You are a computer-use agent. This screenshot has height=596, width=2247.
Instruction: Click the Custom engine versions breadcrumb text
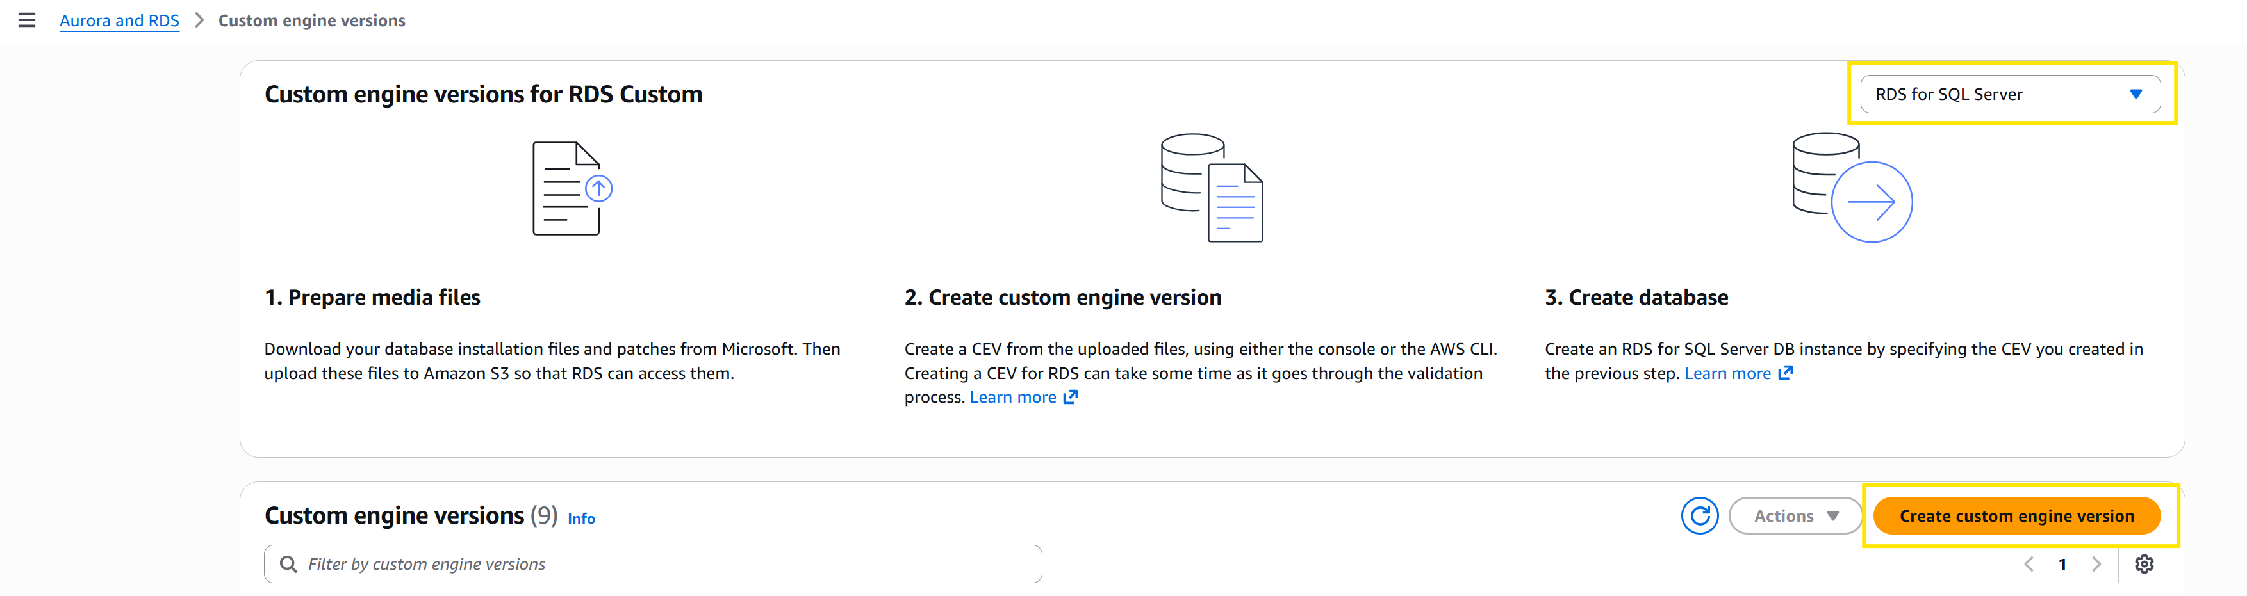[x=311, y=20]
